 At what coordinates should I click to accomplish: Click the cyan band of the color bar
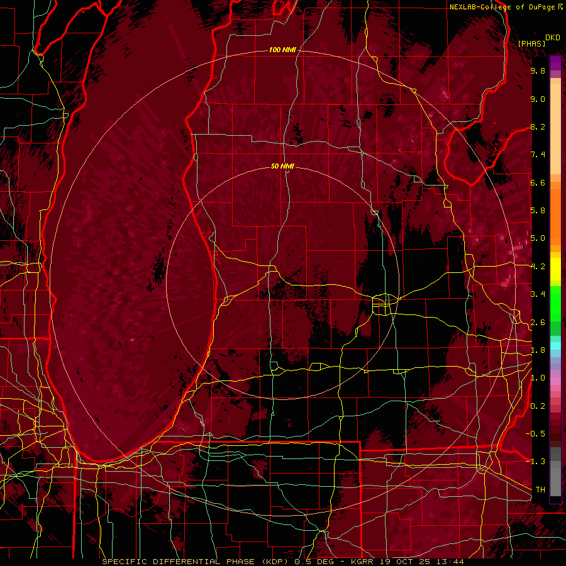[x=555, y=346]
